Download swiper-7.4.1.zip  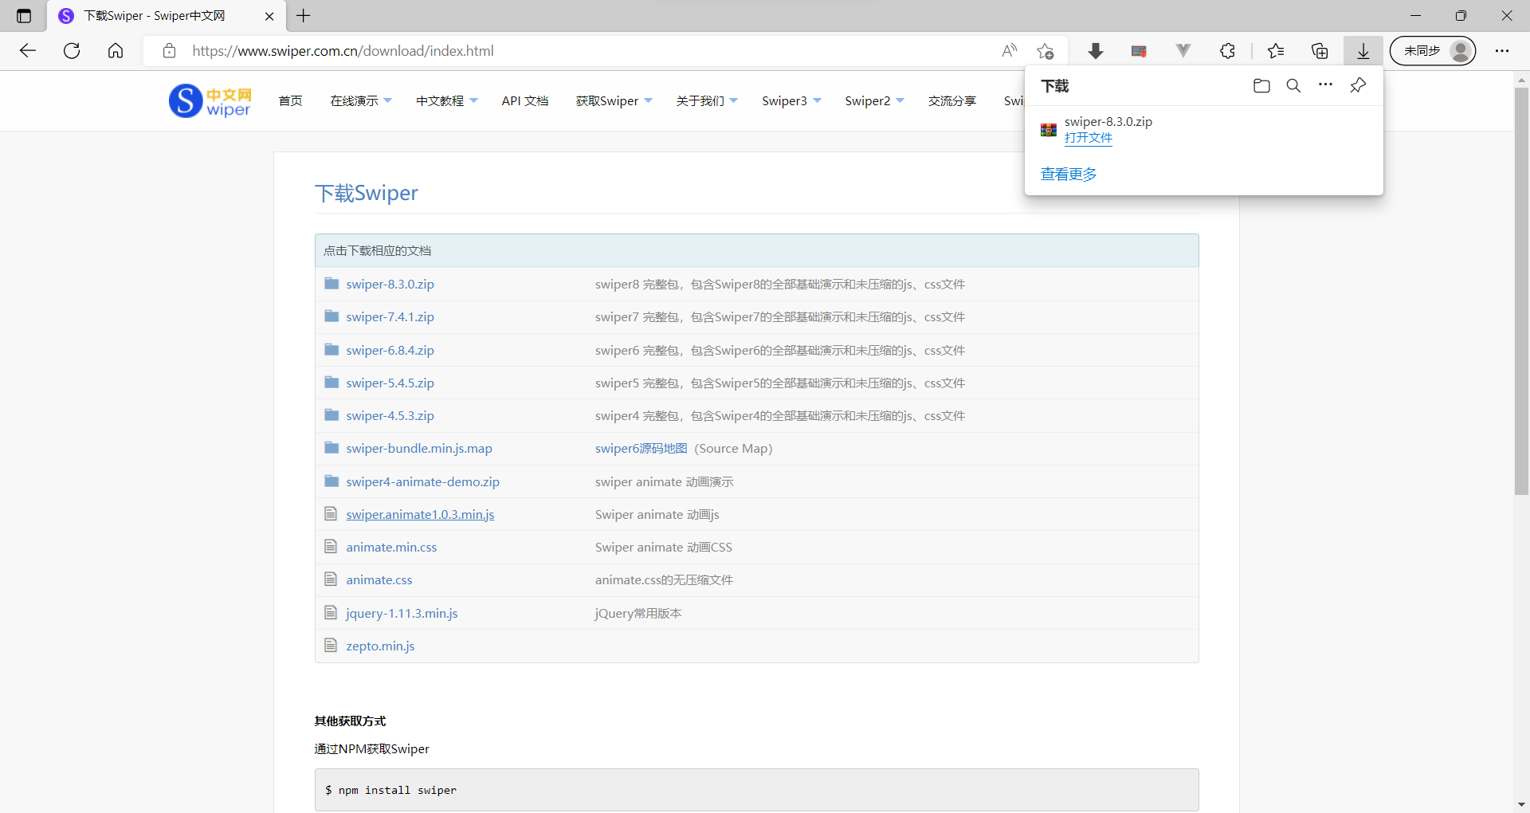[x=390, y=317]
